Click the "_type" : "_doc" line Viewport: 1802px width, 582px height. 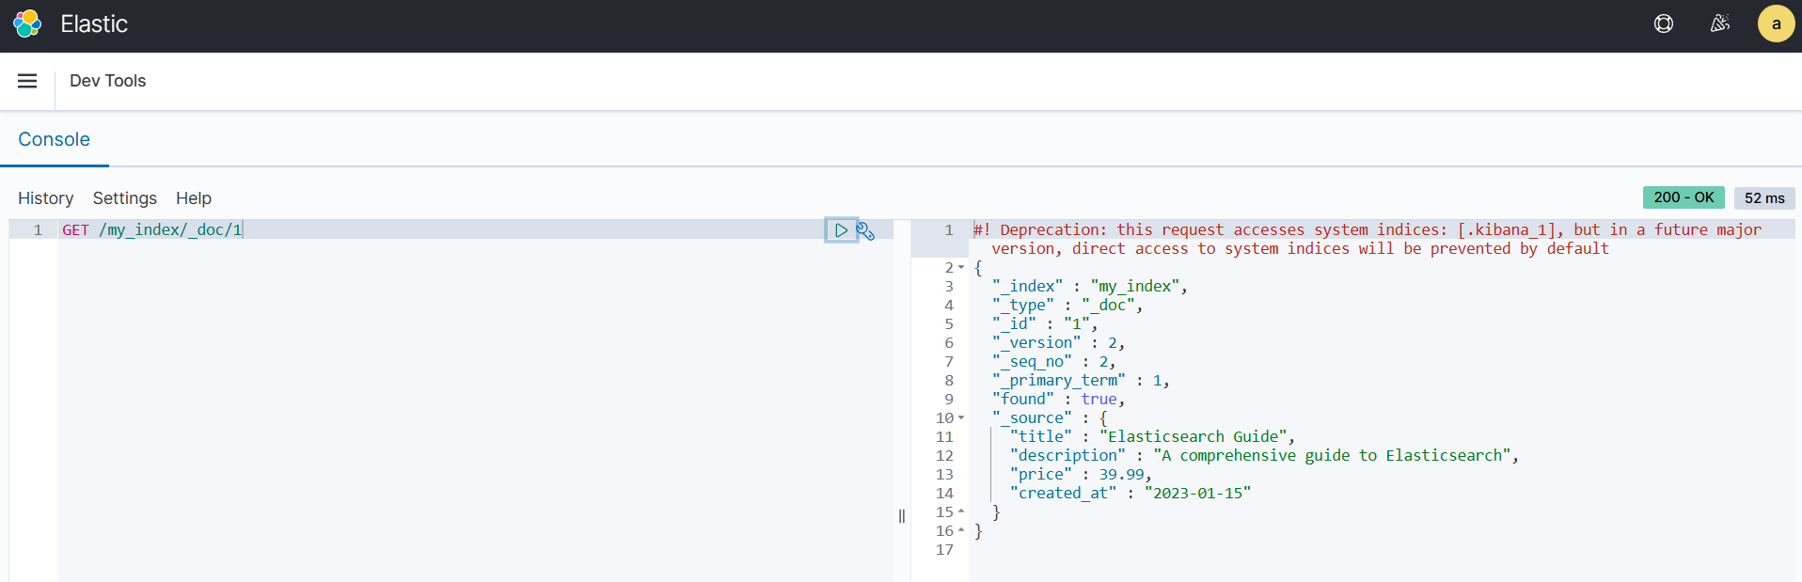[x=1067, y=305]
